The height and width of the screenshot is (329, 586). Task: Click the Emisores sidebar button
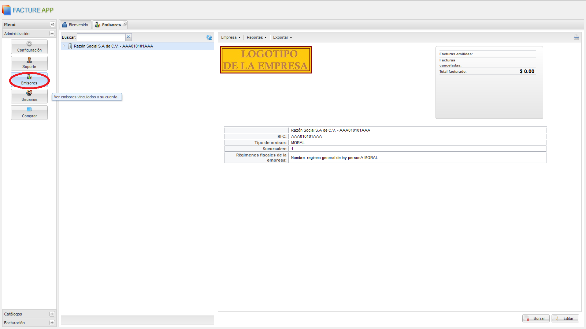tap(29, 80)
